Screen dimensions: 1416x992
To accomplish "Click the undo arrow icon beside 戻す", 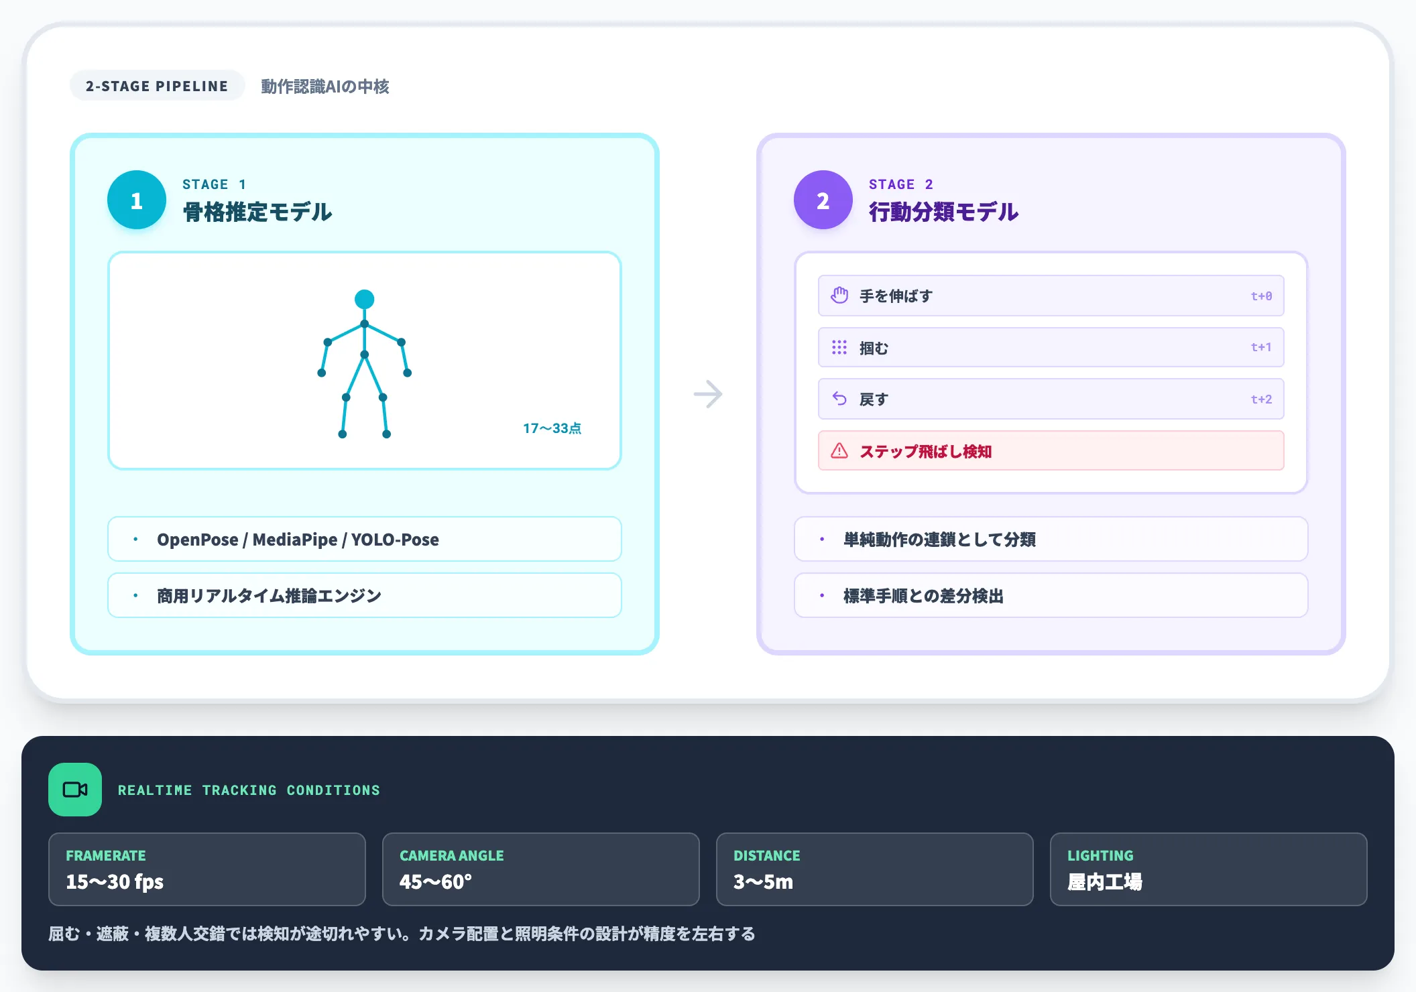I will pyautogui.click(x=839, y=399).
